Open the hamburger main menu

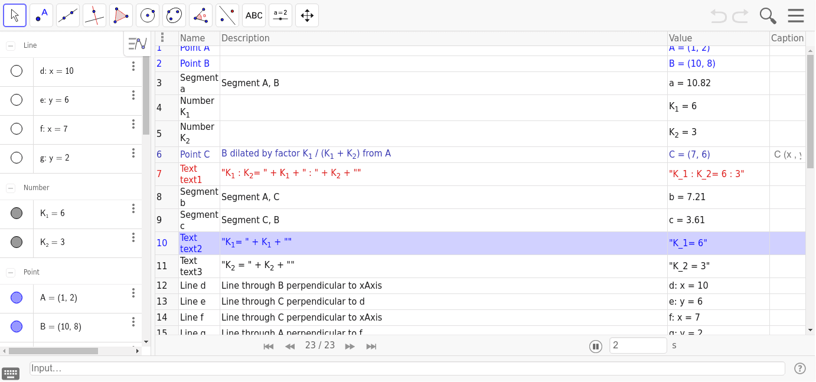click(796, 15)
